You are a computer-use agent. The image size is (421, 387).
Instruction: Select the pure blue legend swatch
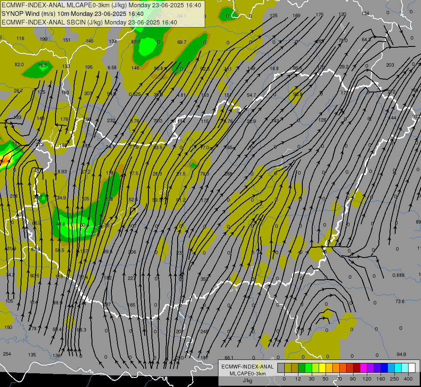384,368
